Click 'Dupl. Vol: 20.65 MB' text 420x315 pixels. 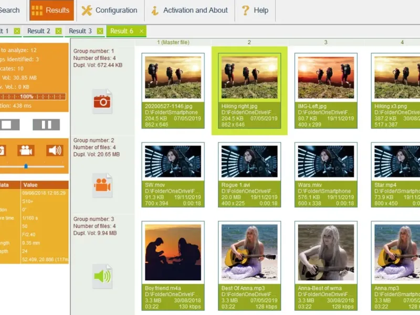tap(97, 154)
